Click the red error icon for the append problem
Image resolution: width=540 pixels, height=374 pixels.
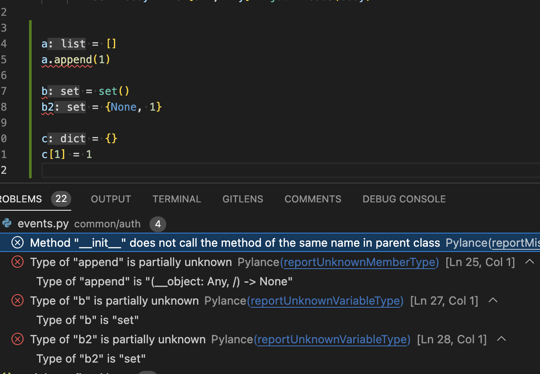pyautogui.click(x=17, y=262)
